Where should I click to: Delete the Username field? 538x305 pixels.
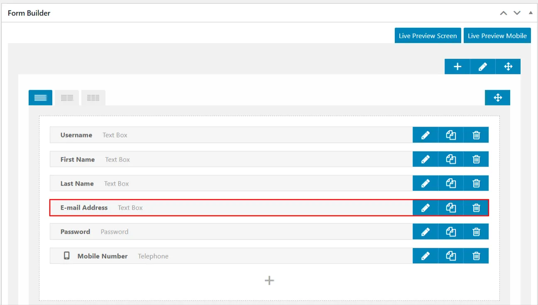[476, 135]
